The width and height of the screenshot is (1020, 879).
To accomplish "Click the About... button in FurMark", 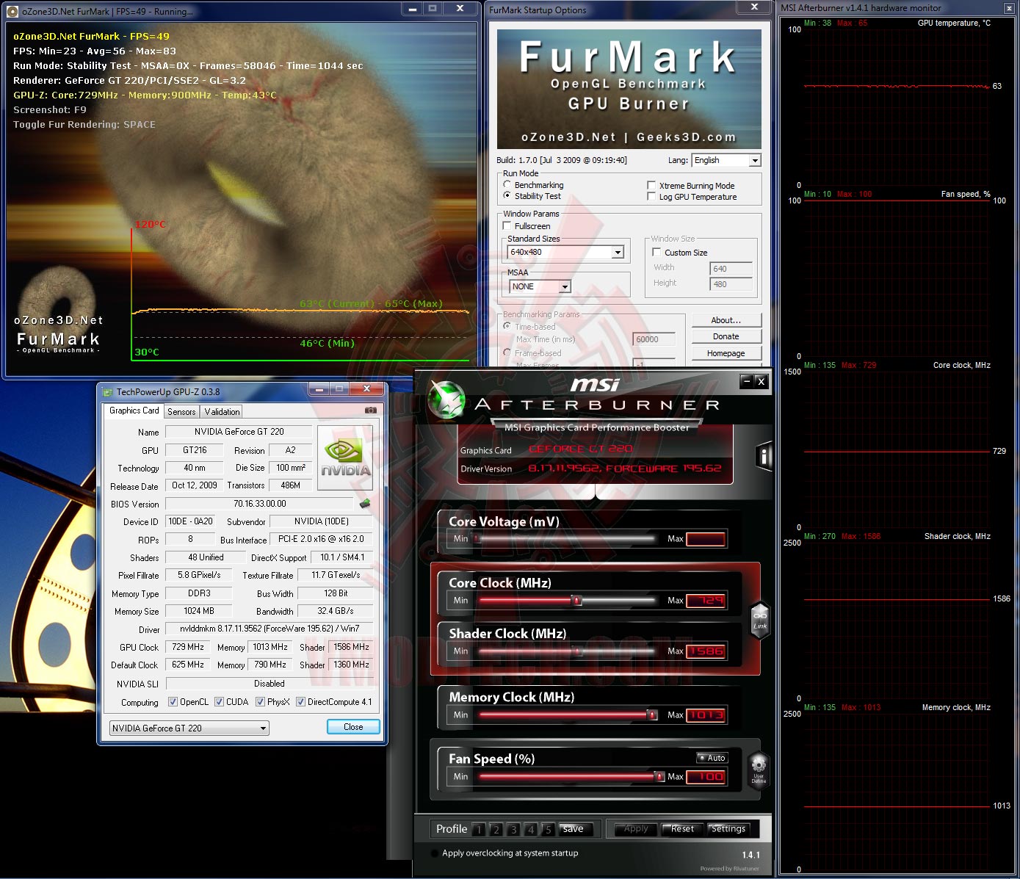I will pyautogui.click(x=726, y=320).
